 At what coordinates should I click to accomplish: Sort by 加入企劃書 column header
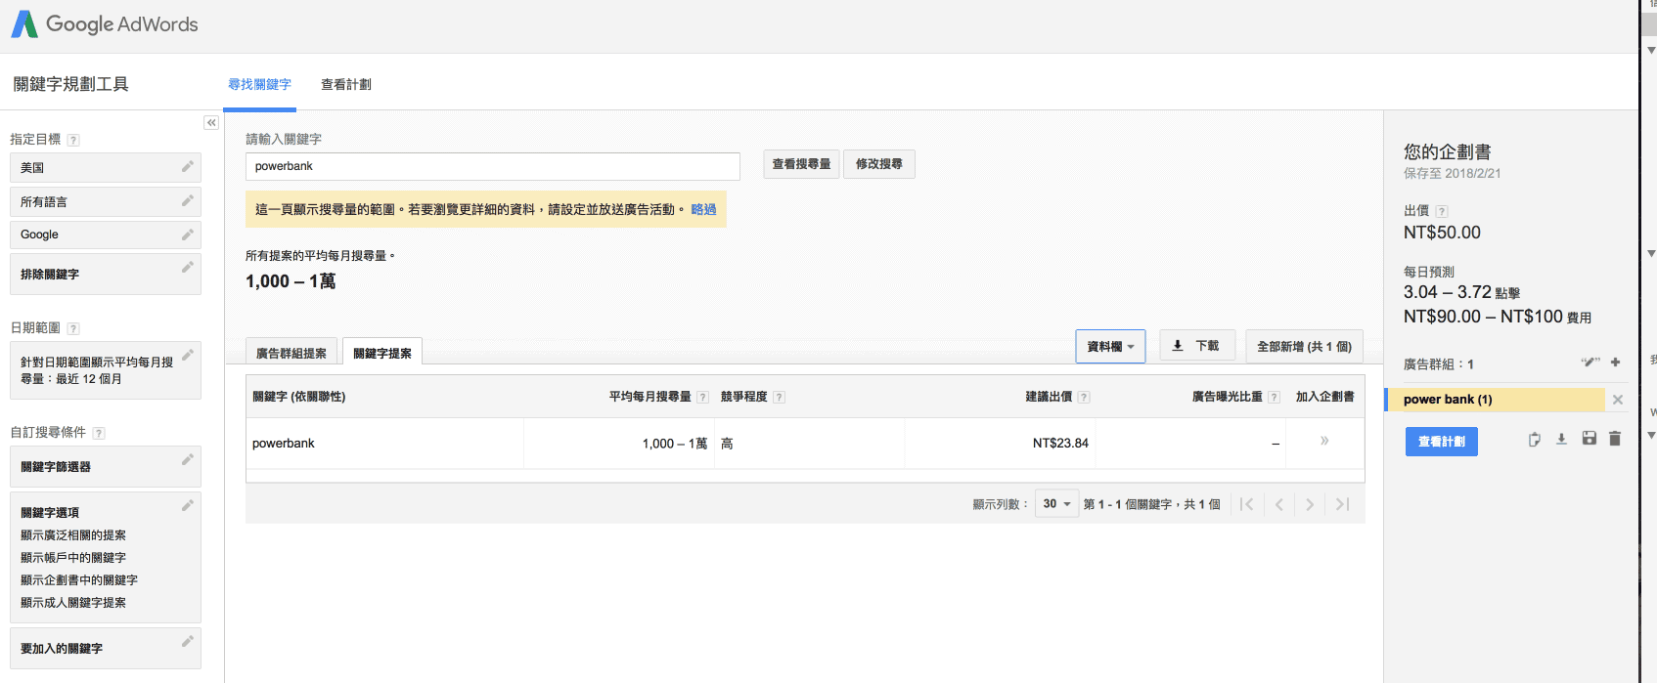[x=1325, y=397]
